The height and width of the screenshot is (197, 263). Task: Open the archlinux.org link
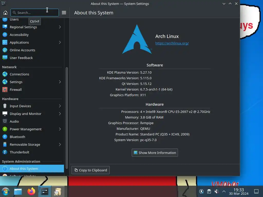click(x=172, y=43)
